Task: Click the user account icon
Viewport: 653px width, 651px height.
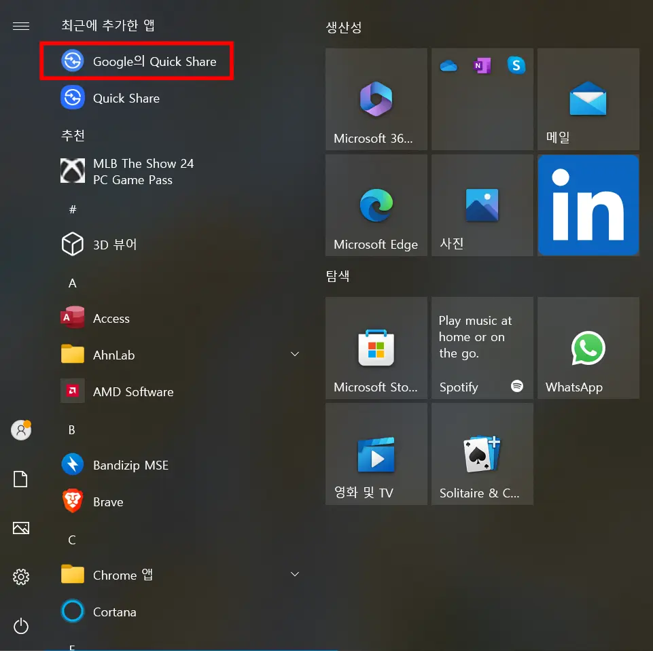Action: 21,430
